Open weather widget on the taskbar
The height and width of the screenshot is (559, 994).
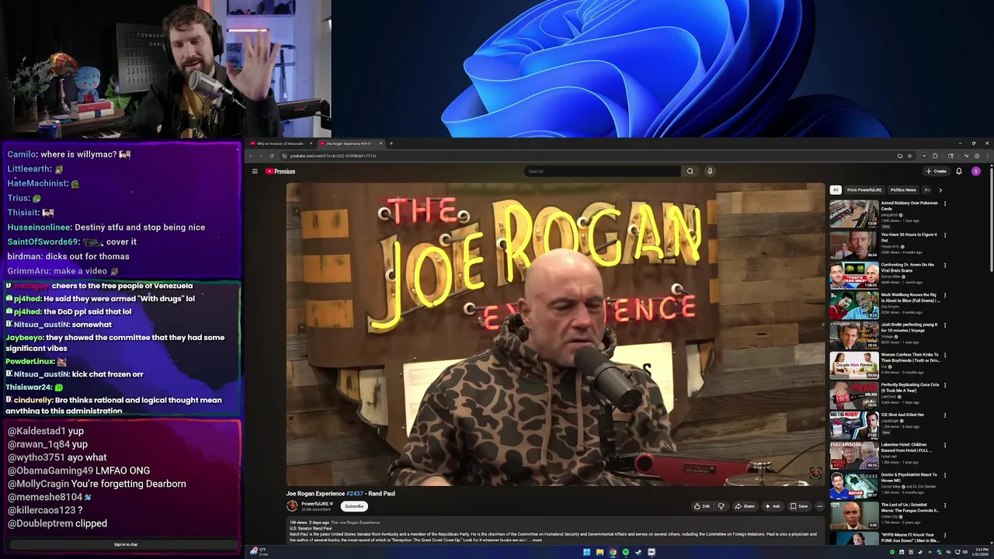[x=259, y=552]
